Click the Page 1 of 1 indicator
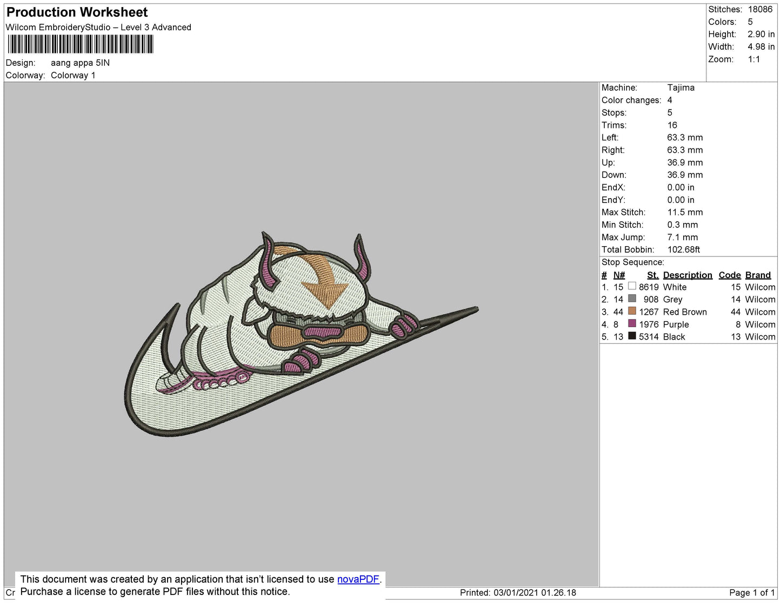Viewport: 781px width, 603px height. (752, 592)
